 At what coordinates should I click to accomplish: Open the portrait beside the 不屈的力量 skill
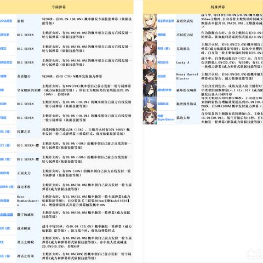pos(150,35)
